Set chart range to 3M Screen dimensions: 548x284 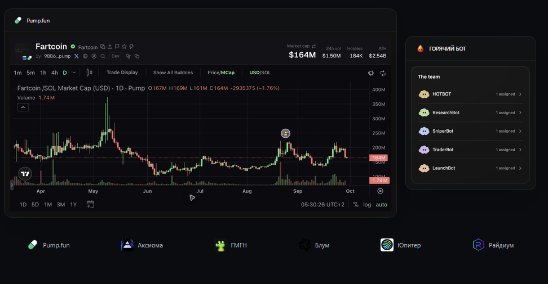click(x=61, y=205)
